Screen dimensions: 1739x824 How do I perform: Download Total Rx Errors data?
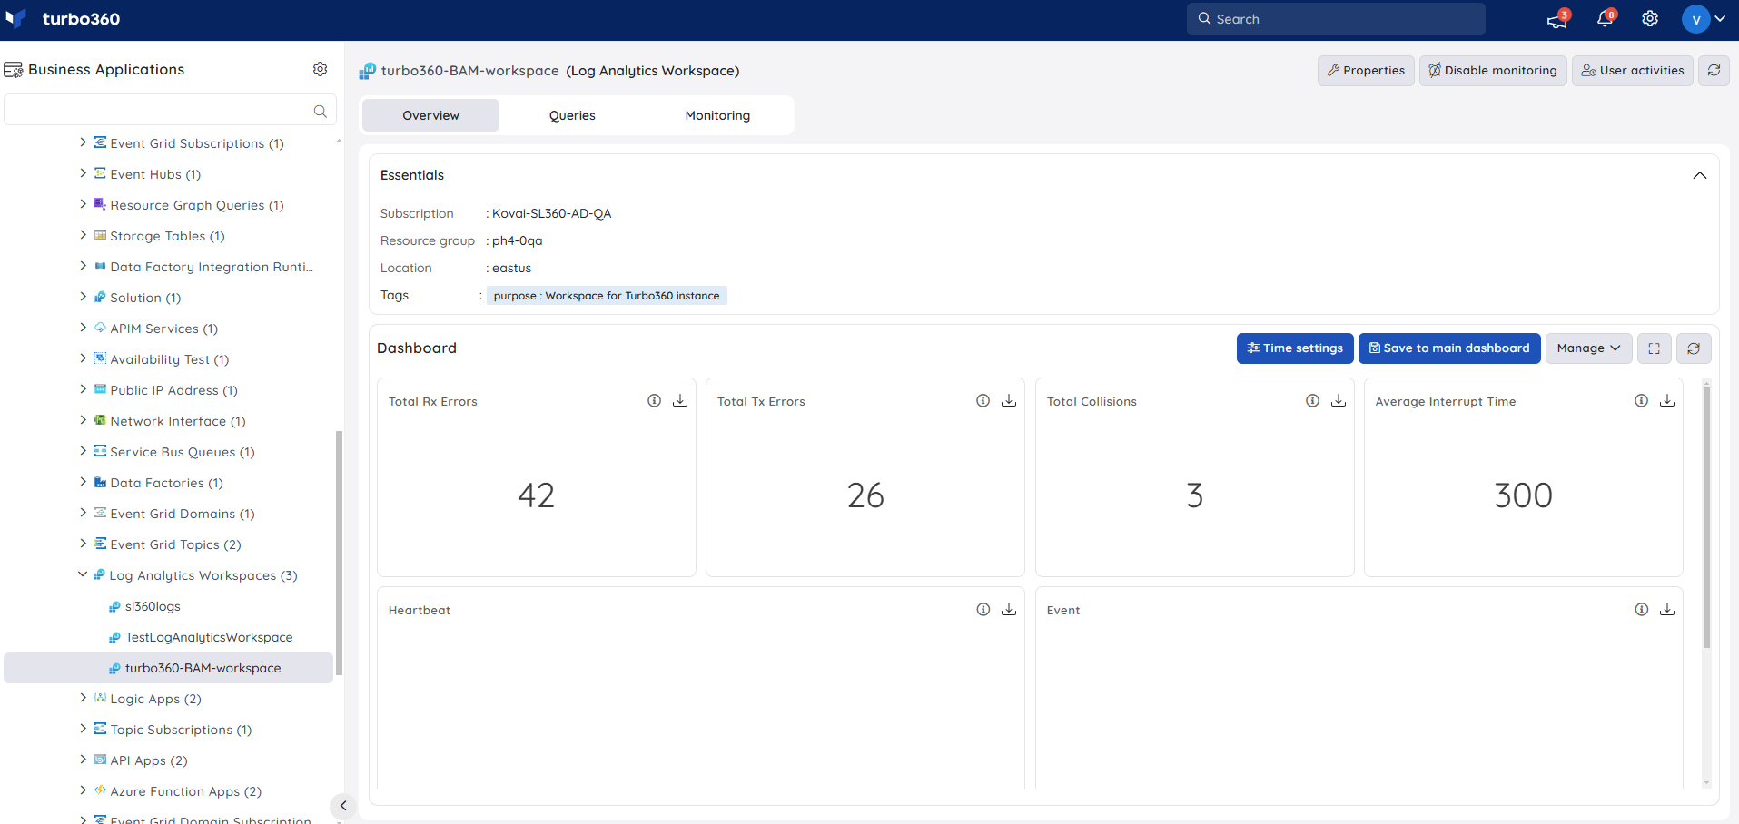coord(680,401)
